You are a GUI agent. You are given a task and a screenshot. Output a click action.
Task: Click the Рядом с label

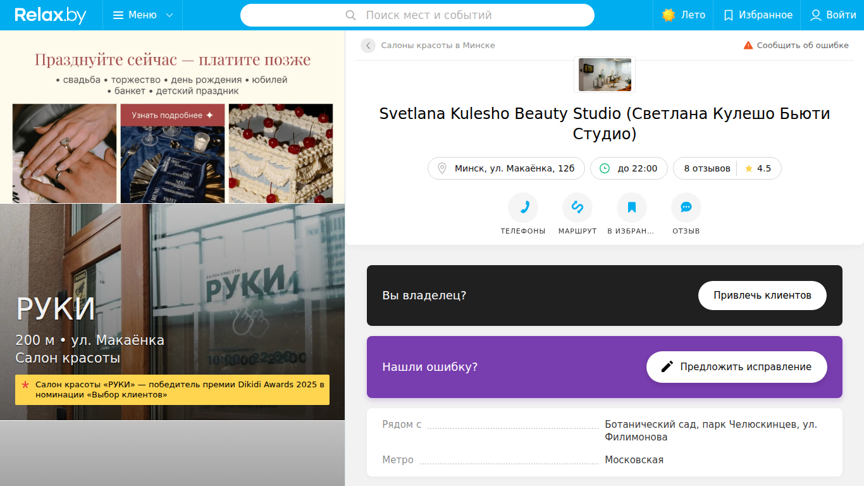point(402,424)
